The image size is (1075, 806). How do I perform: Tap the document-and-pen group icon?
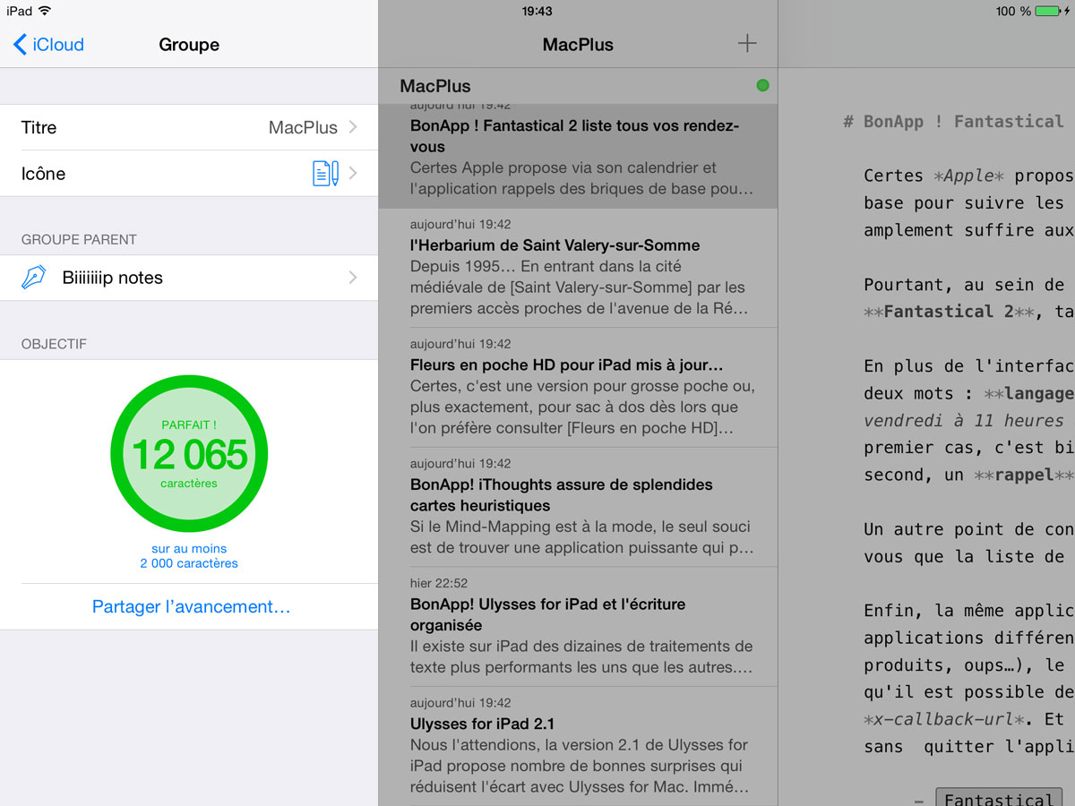(x=325, y=173)
